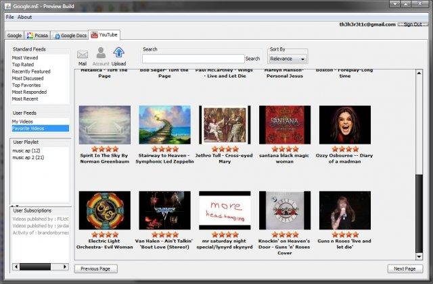Image resolution: width=433 pixels, height=284 pixels.
Task: Switch to the Google tab
Action: click(14, 36)
